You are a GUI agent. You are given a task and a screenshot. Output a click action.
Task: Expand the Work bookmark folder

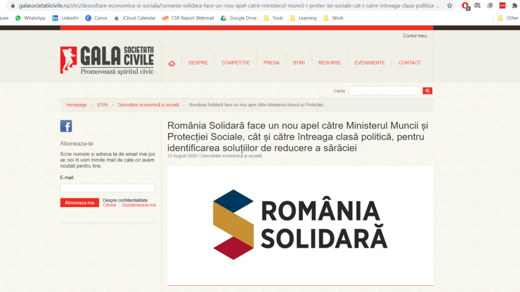pos(333,18)
